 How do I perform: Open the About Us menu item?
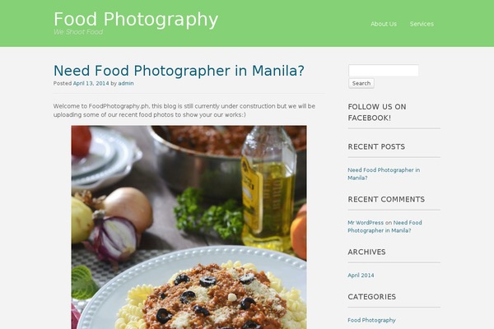pos(384,24)
